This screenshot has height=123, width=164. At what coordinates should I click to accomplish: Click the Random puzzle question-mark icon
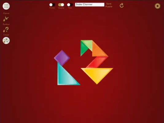6,30
